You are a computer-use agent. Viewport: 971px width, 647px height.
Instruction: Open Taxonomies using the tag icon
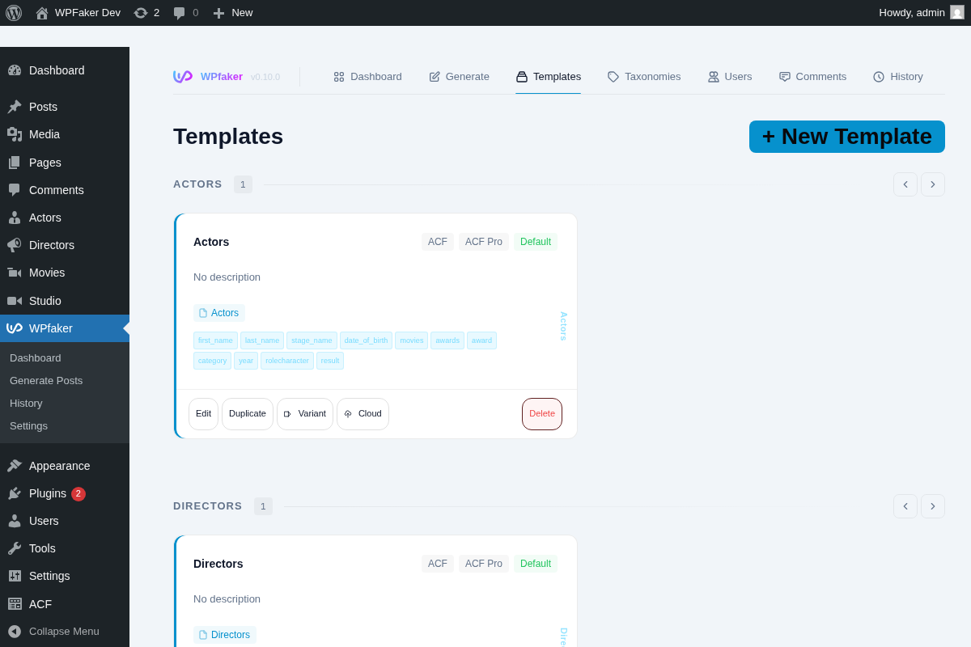click(x=613, y=76)
